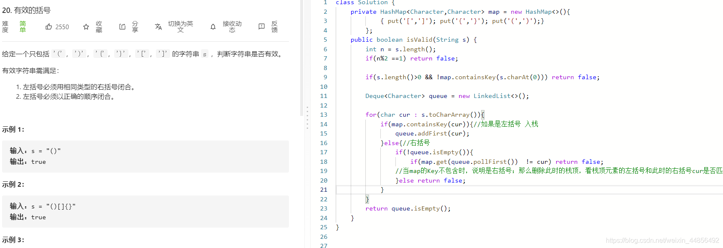The height and width of the screenshot is (248, 723).
Task: Click the '}else return false;' code line
Action: pos(430,180)
